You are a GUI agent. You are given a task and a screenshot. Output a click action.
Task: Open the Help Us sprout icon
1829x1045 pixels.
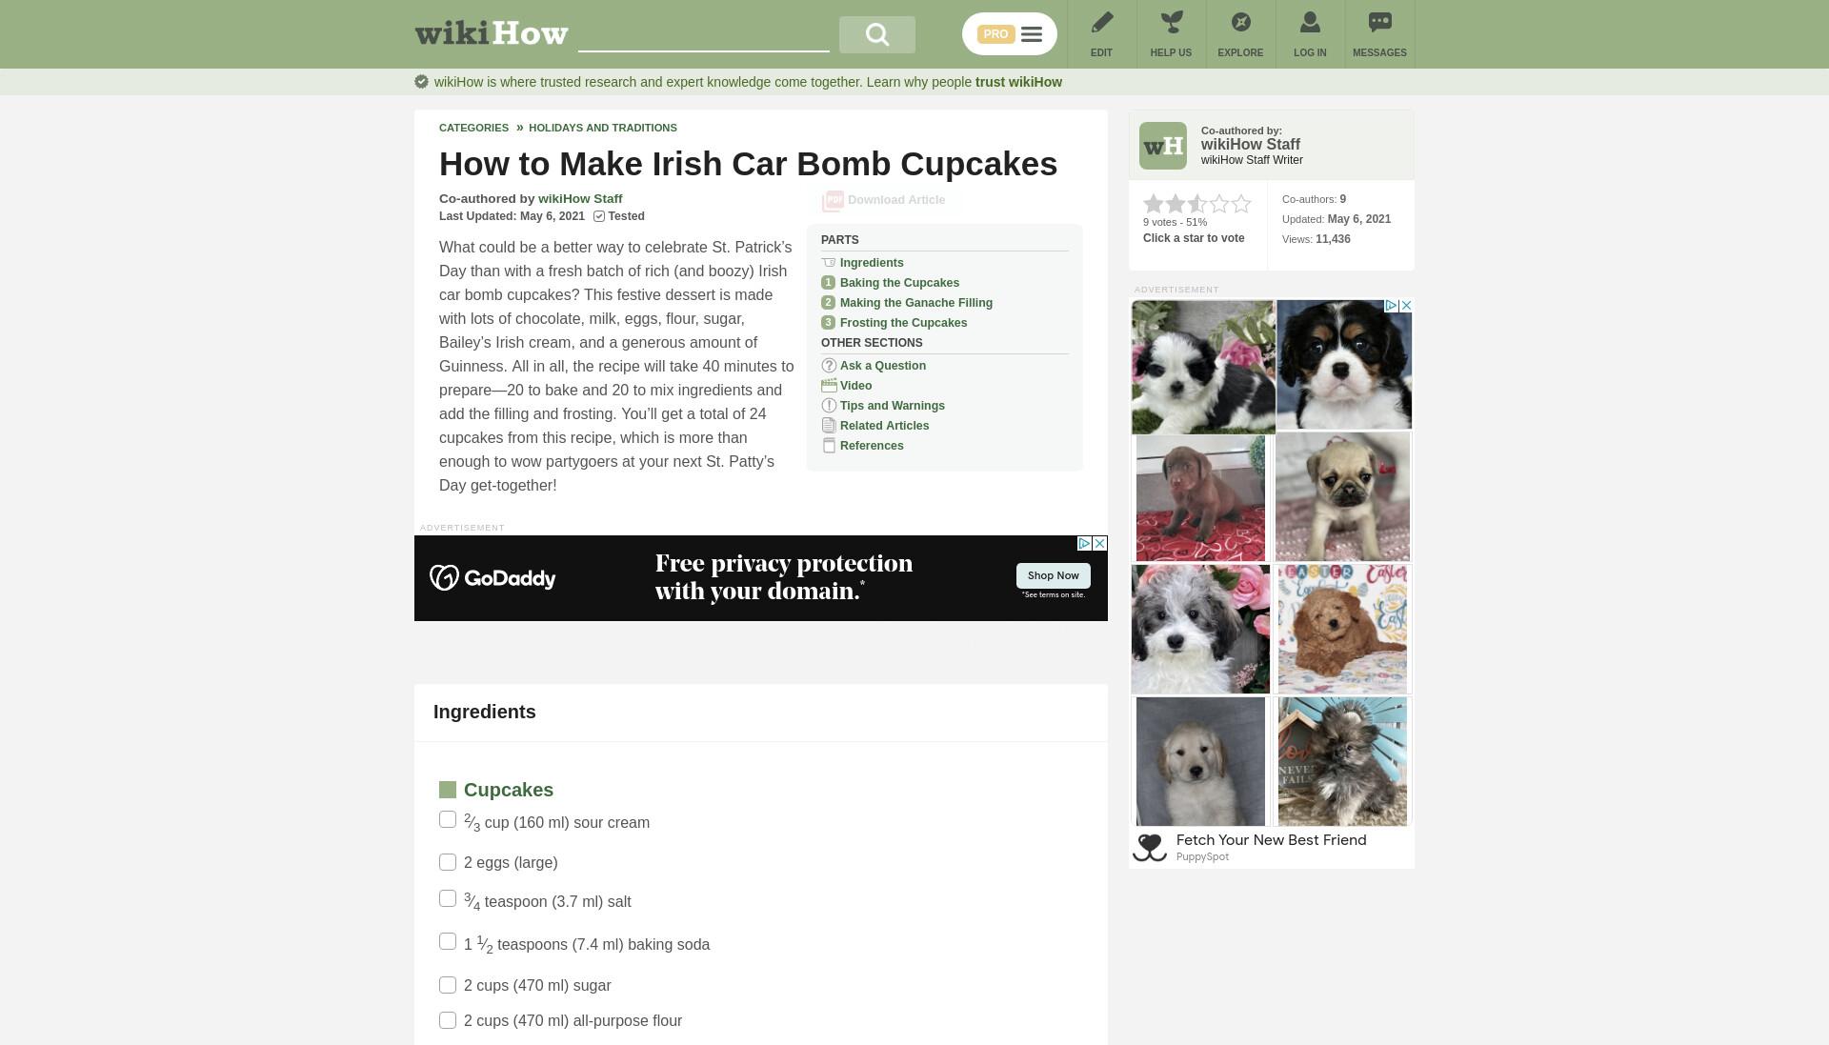(1171, 22)
